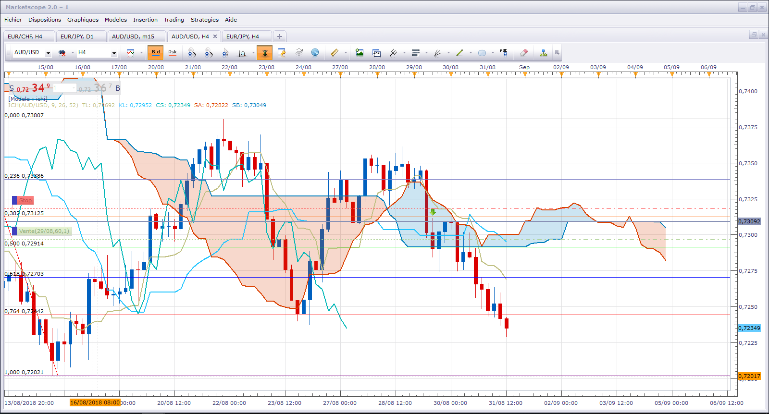Select the zoom out magnifier tool
This screenshot has height=414, width=769.
(x=209, y=53)
